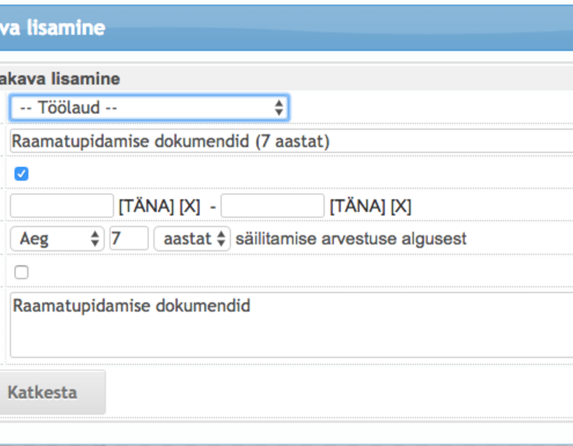573x446 pixels.
Task: Click the retention number field showing 7
Action: tap(129, 238)
